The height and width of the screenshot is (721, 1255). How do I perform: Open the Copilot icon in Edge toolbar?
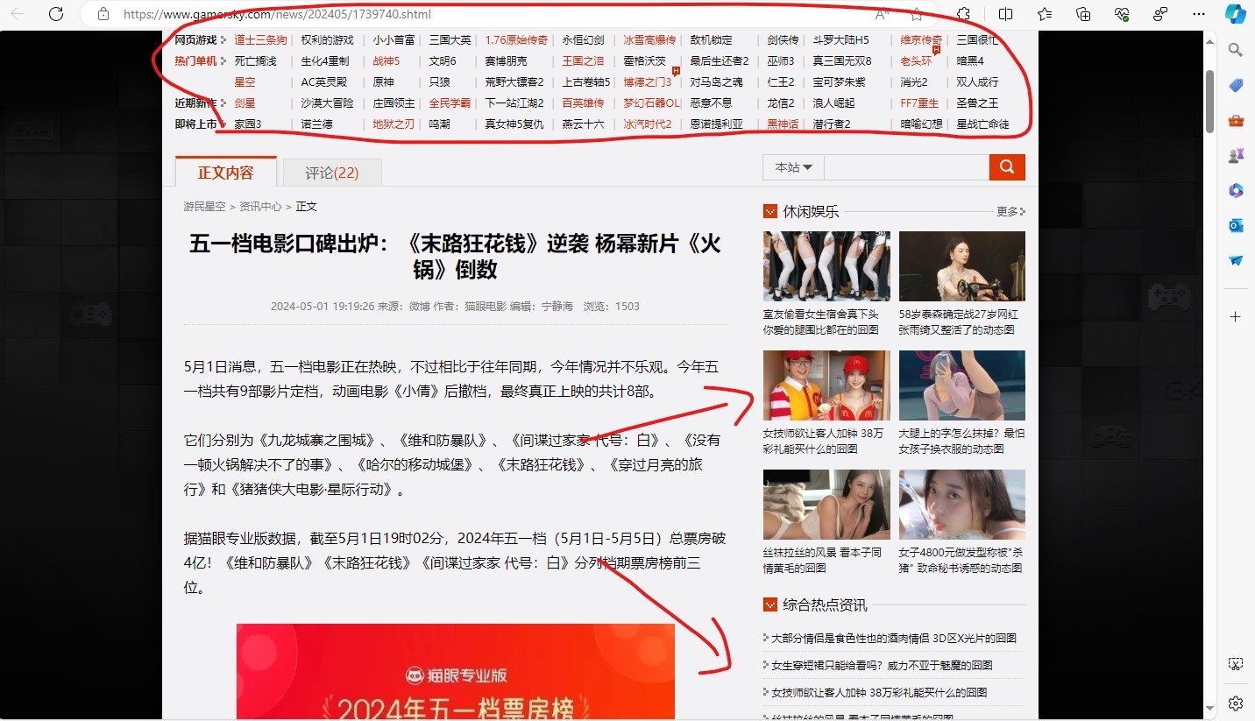(1236, 14)
